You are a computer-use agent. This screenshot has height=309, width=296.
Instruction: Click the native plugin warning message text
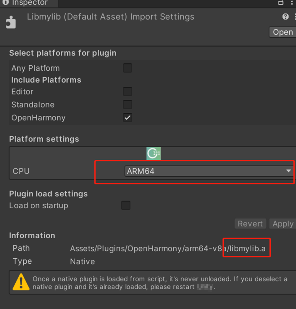pos(160,283)
